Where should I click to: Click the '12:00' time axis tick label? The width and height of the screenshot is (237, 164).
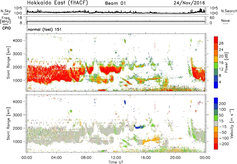[116, 158]
